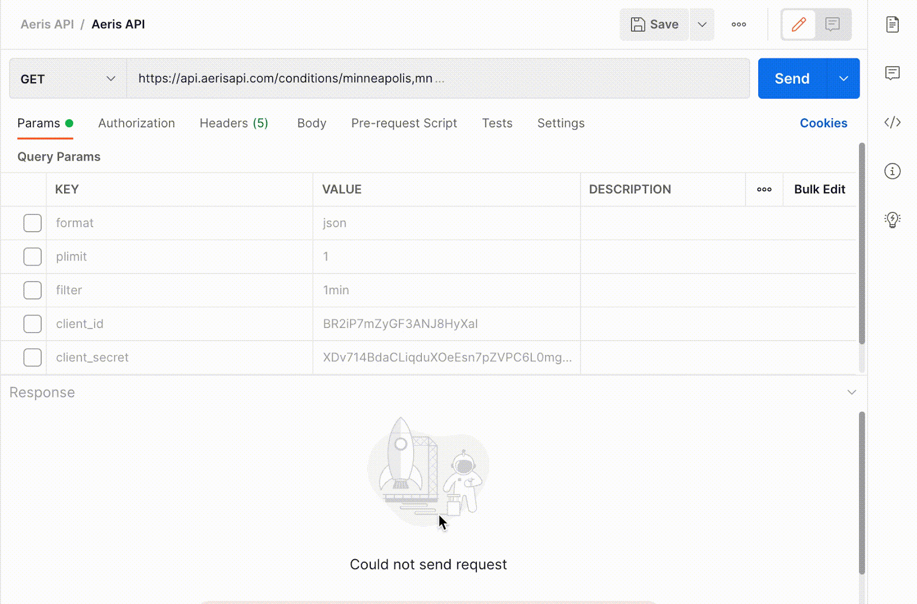Open the Code snippet icon in sidebar

892,122
